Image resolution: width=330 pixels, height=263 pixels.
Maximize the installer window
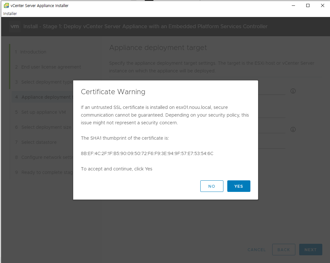(x=308, y=6)
